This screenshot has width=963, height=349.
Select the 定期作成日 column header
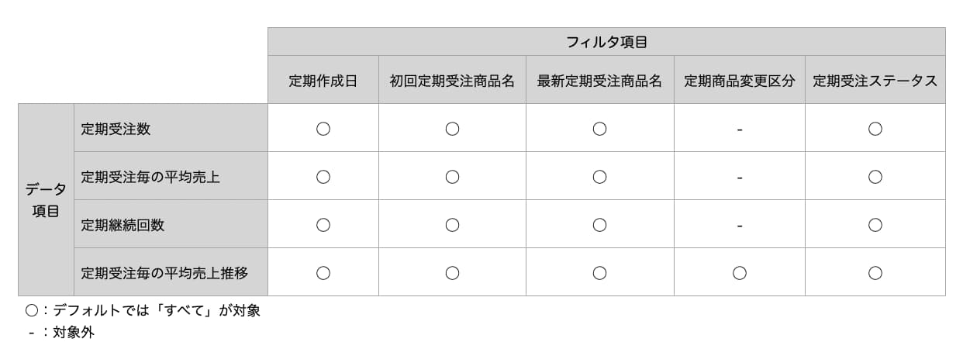[323, 80]
